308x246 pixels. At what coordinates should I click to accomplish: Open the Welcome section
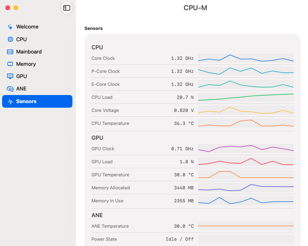37,27
